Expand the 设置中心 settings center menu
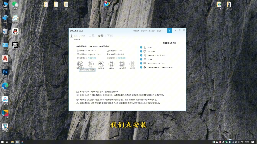The width and height of the screenshot is (257, 144). (161, 31)
